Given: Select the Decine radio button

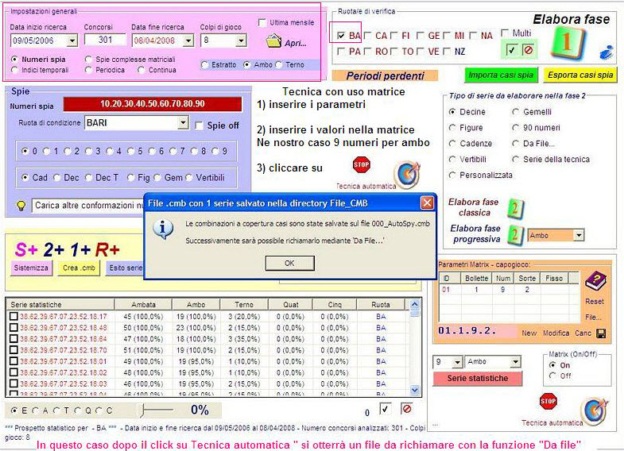Looking at the screenshot, I should pyautogui.click(x=454, y=112).
